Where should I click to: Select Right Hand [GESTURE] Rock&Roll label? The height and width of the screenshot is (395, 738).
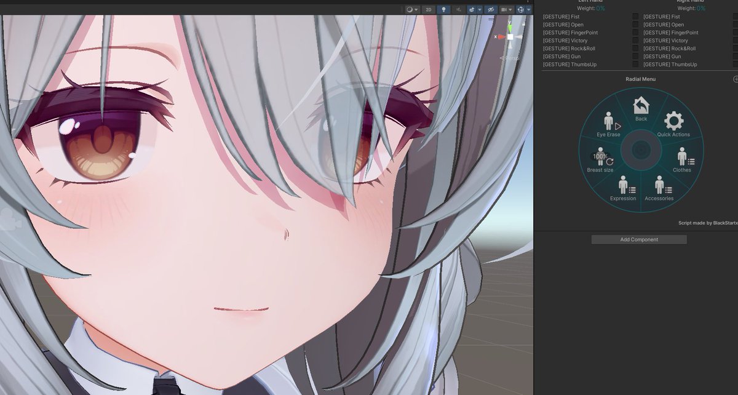[x=670, y=49]
